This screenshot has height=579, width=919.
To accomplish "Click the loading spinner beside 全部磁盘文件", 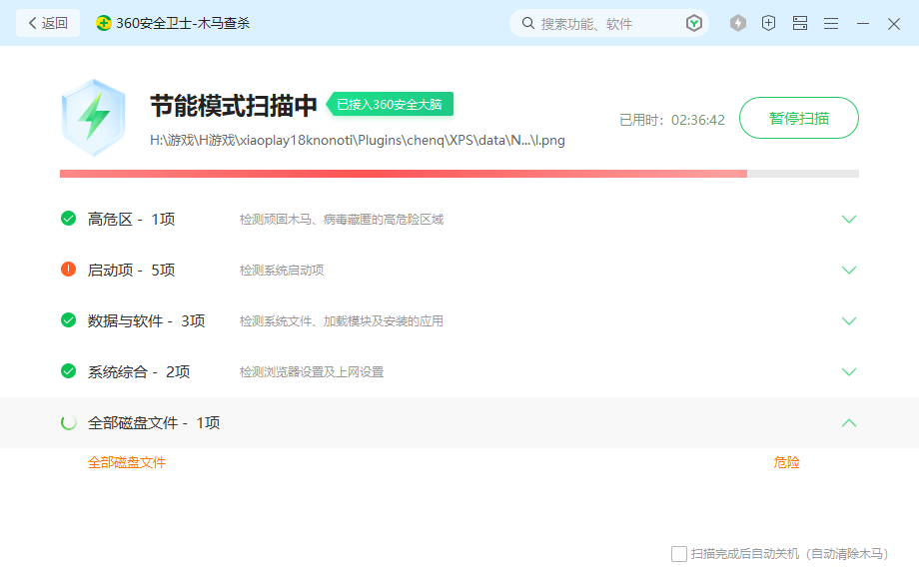I will (x=69, y=422).
